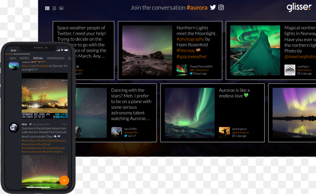
Task: Open the green mountain aurora photo
Action: [255, 50]
